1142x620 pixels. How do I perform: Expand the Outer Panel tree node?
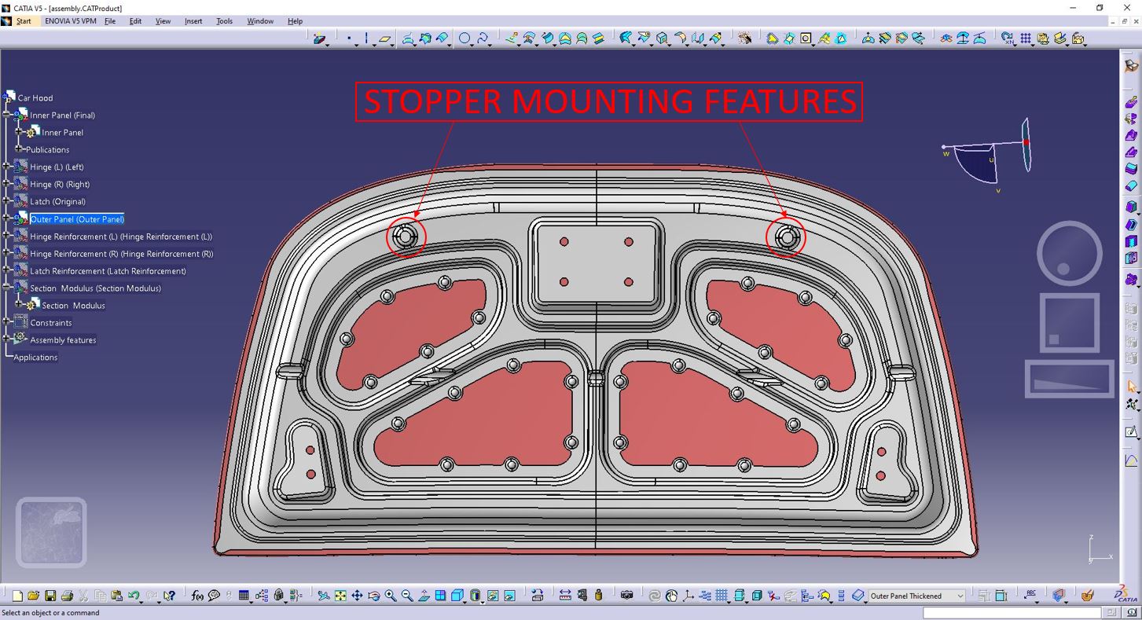click(x=6, y=218)
